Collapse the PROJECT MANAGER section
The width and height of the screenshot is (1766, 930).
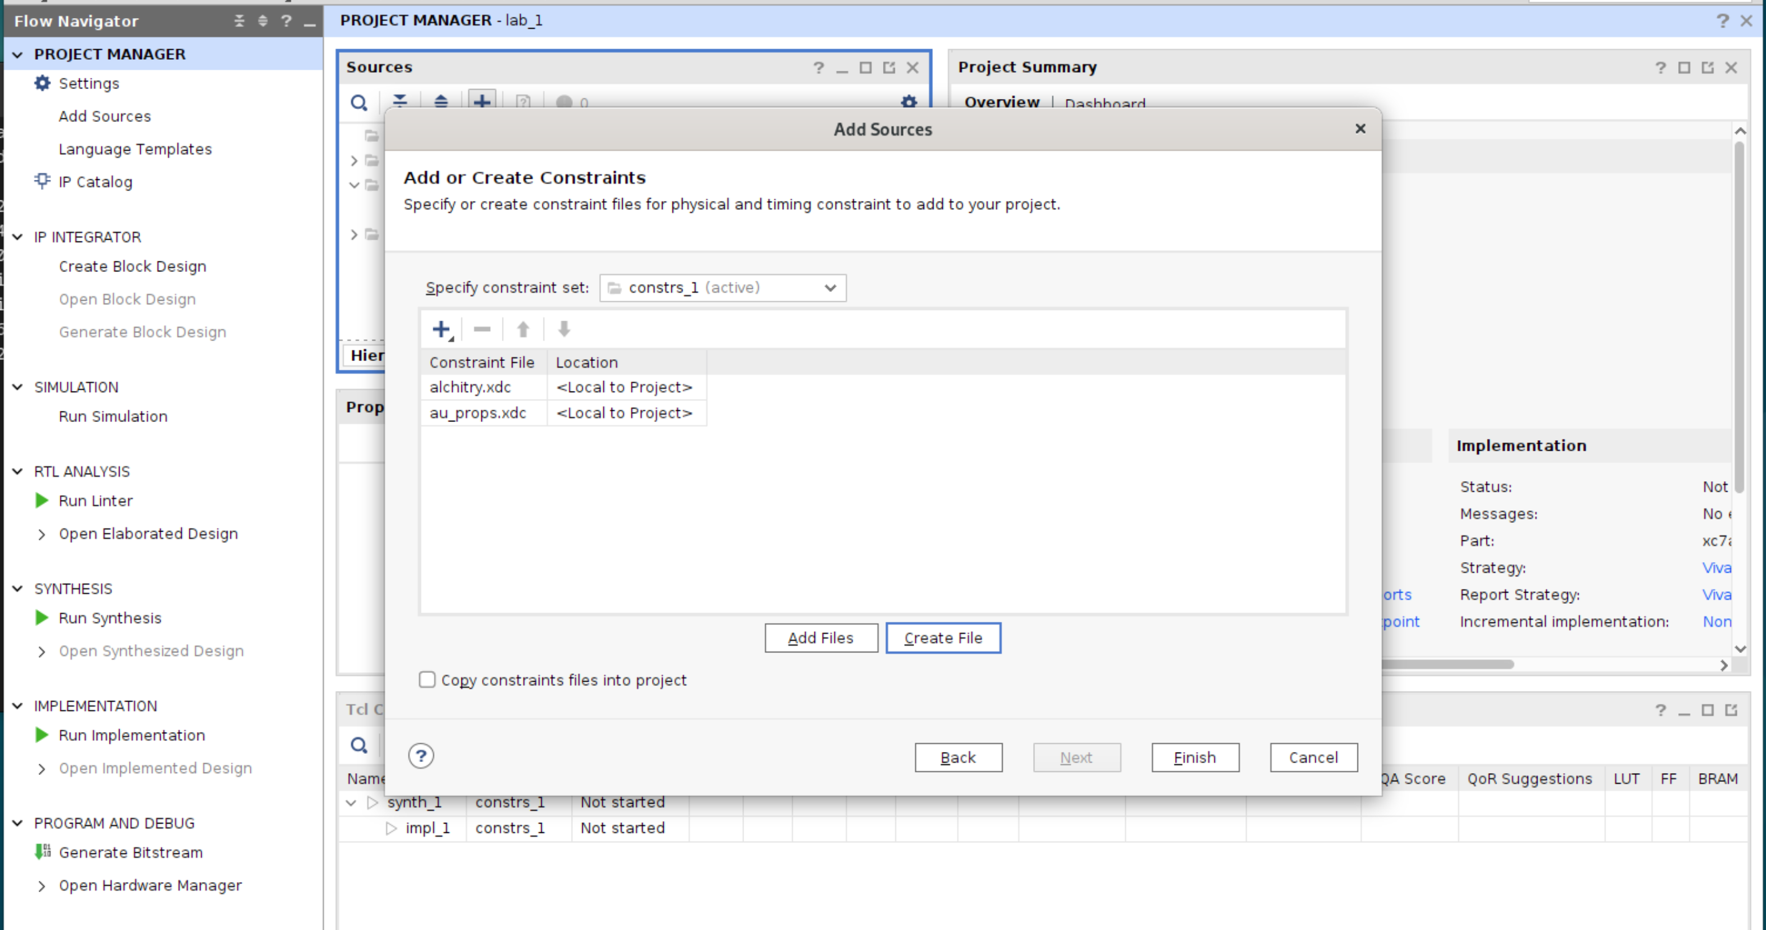pos(18,54)
